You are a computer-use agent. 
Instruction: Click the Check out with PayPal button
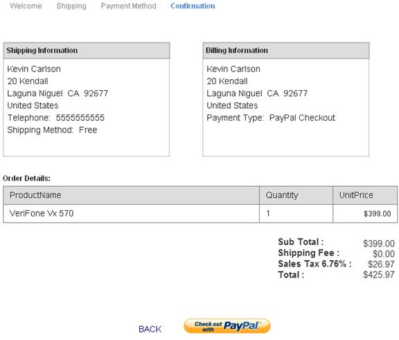point(227,326)
